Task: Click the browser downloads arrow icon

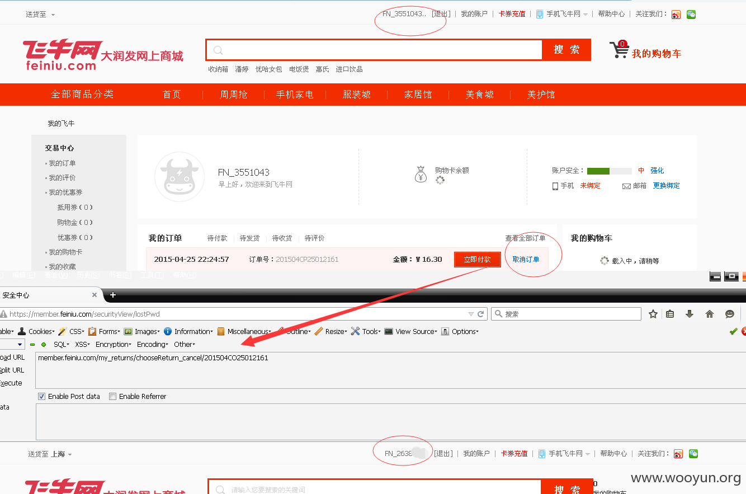Action: point(690,314)
